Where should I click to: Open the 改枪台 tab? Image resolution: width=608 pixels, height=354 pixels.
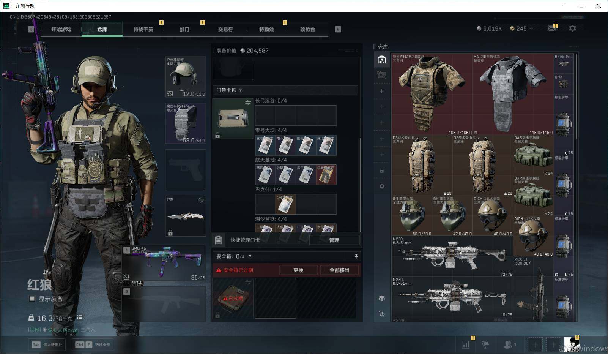pyautogui.click(x=307, y=29)
